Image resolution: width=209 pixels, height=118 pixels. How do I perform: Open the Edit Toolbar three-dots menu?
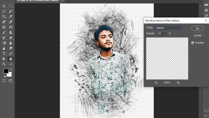pos(11,64)
